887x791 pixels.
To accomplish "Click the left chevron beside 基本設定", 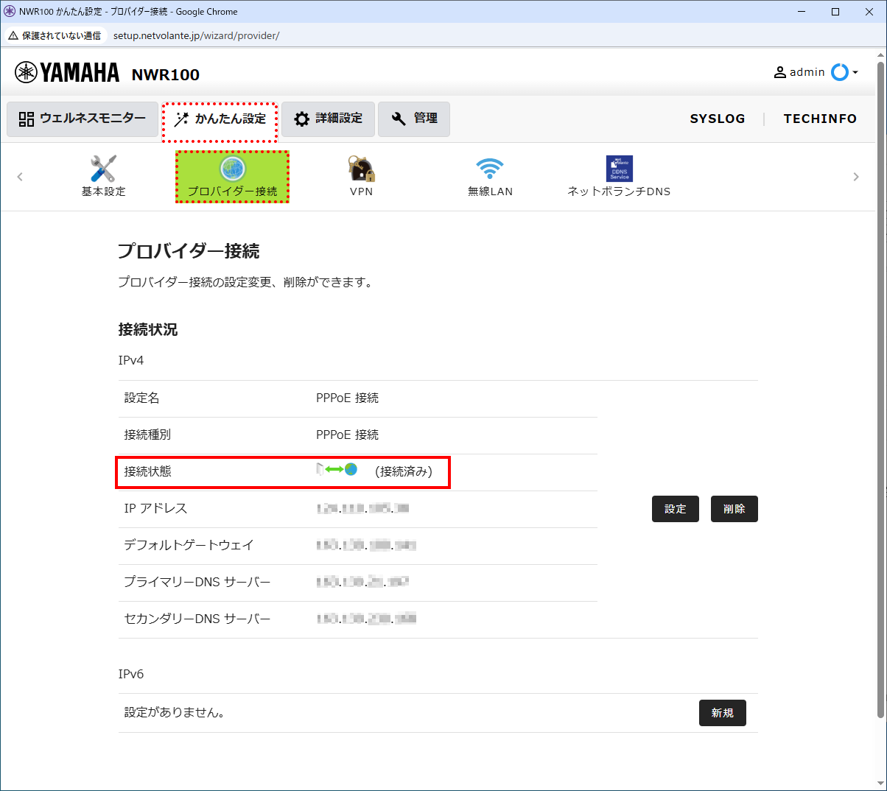I will pyautogui.click(x=19, y=176).
